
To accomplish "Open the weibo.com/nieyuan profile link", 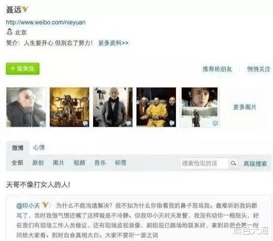I will (x=46, y=22).
